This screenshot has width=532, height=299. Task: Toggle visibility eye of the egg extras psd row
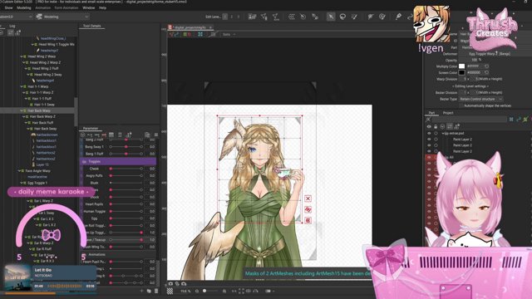[429, 133]
